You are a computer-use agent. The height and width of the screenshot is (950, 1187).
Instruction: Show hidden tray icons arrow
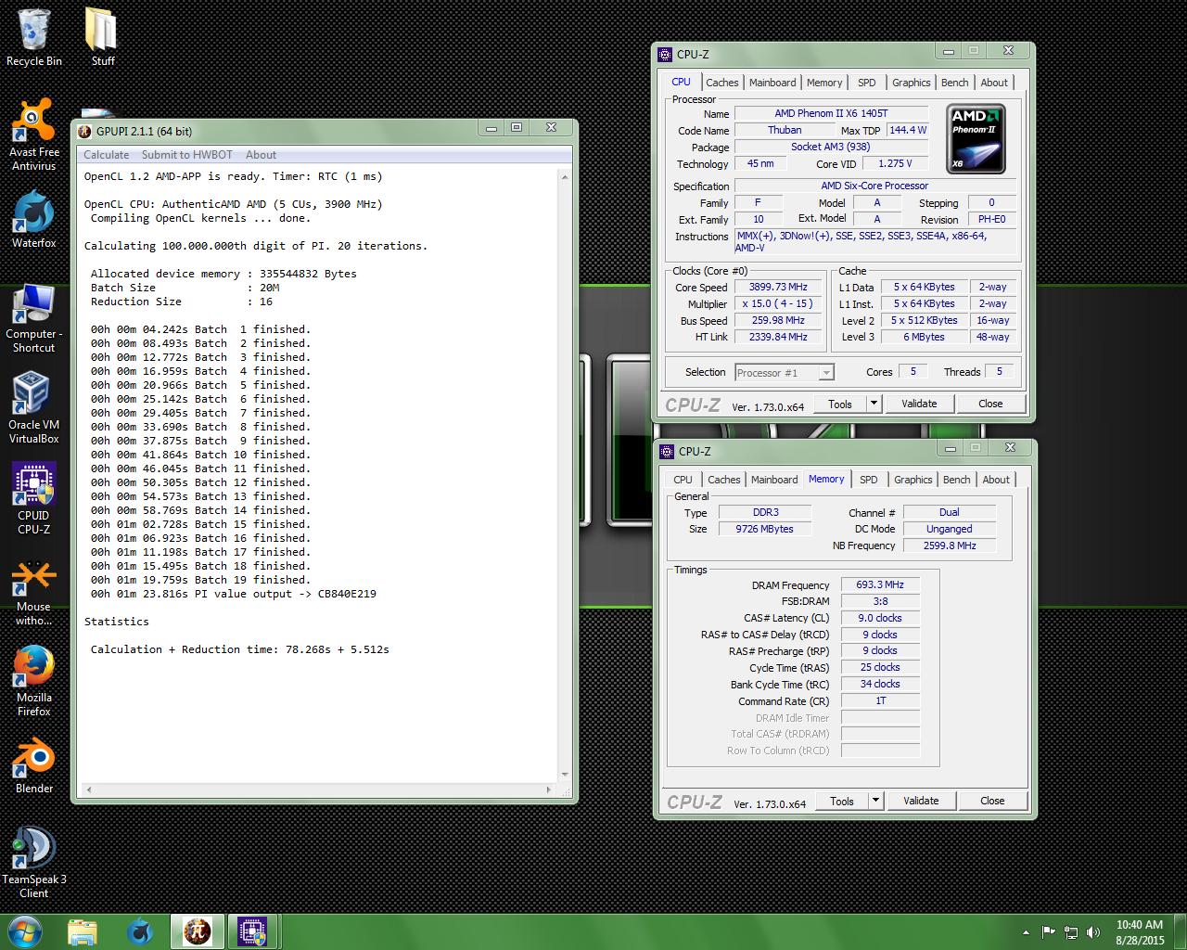(x=1026, y=932)
